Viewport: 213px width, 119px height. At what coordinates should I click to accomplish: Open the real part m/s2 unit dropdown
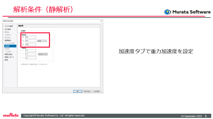click(42, 41)
